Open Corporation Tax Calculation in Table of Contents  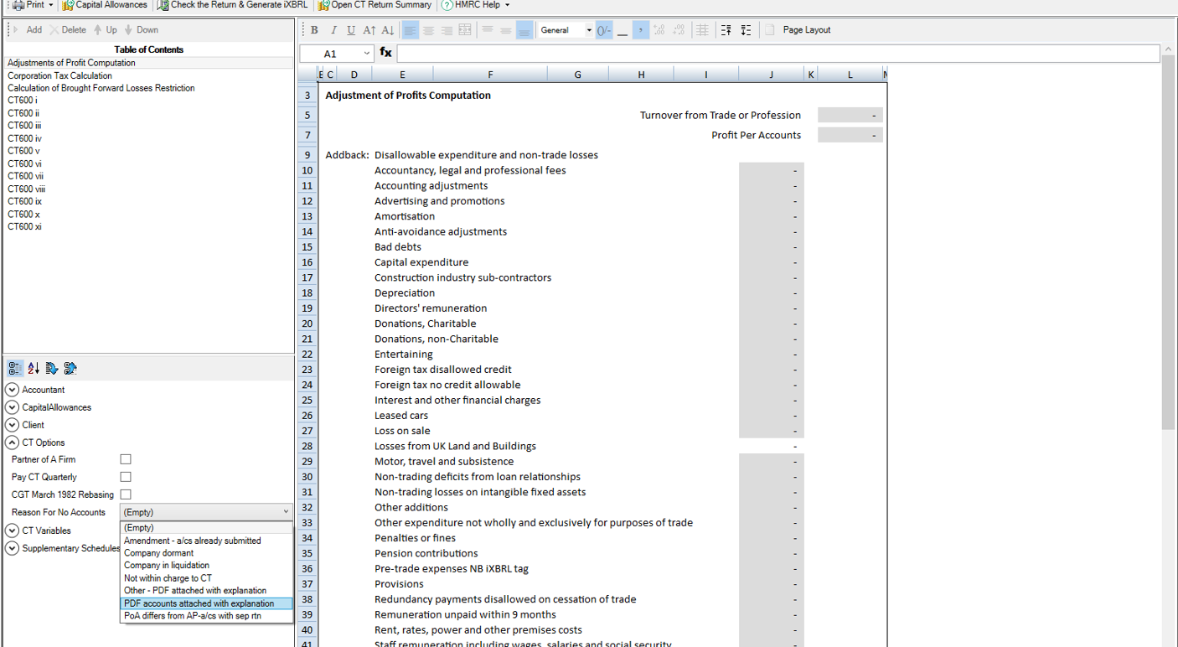click(x=59, y=75)
